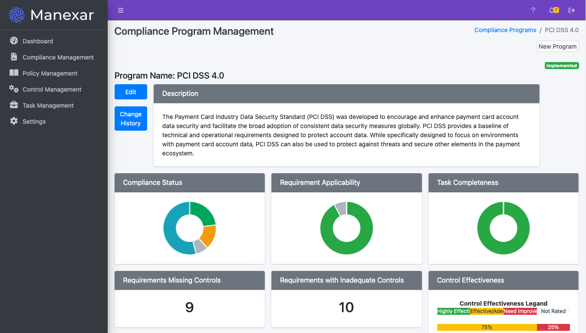Go to Policy Management menu item
The height and width of the screenshot is (333, 586).
(x=50, y=73)
